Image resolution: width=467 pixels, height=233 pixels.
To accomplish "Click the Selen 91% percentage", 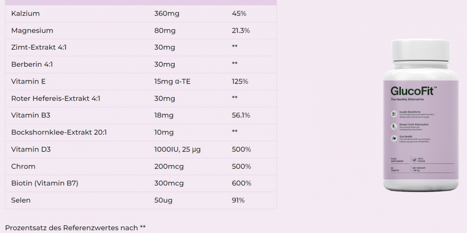I will [x=238, y=200].
